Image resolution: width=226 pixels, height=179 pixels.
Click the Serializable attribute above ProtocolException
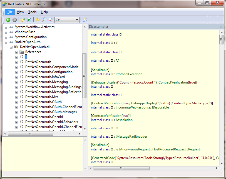pos(100,70)
